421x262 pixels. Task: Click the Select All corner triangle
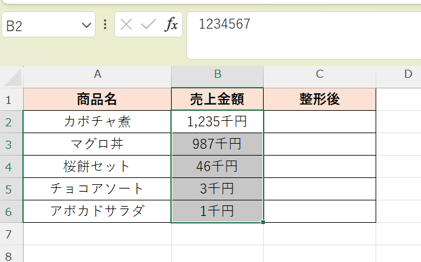[x=12, y=77]
